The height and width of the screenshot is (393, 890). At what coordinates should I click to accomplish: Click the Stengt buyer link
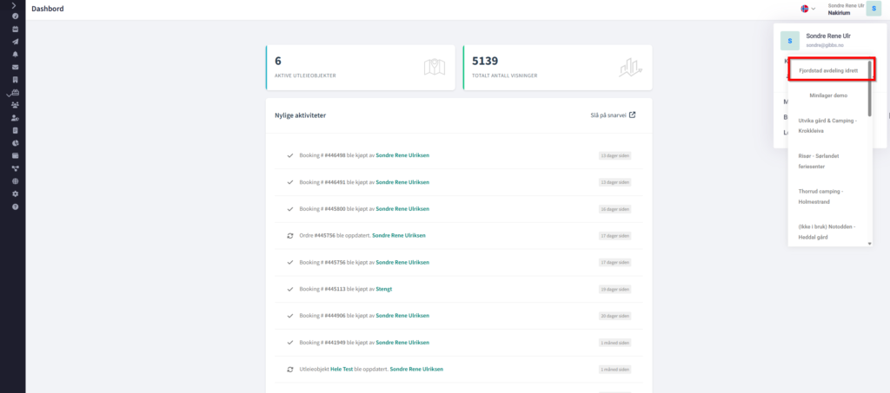pyautogui.click(x=382, y=289)
